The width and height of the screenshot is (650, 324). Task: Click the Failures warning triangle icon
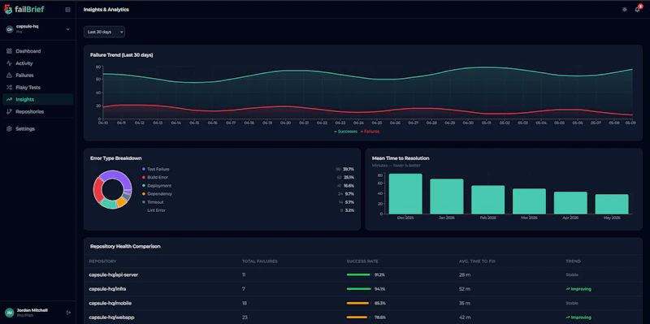[x=9, y=76]
